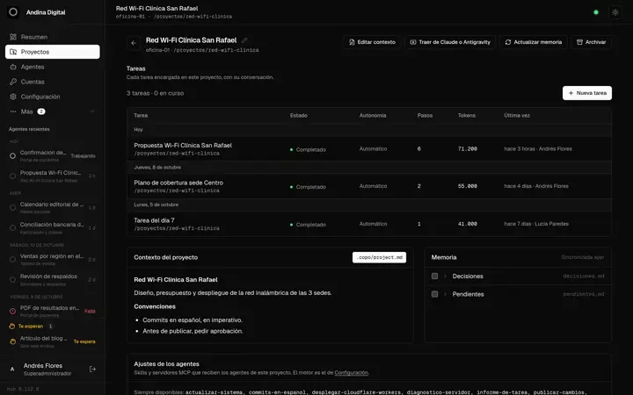Click the Autonomía column header
This screenshot has width=633, height=395.
373,115
